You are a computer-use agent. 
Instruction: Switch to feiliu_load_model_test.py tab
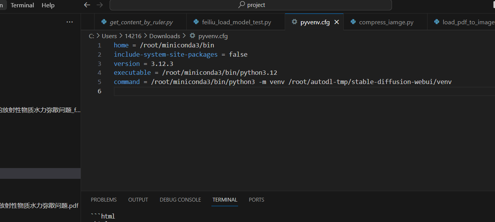236,22
